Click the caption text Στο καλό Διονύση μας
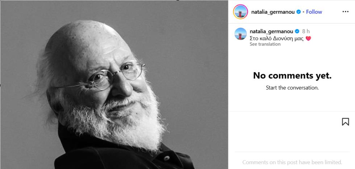Image resolution: width=355 pixels, height=169 pixels. tap(276, 38)
